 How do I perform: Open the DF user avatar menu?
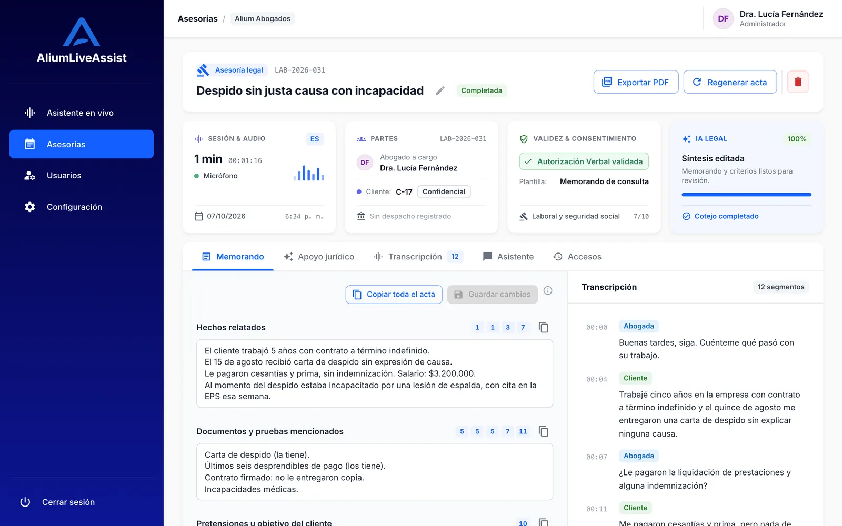tap(723, 18)
